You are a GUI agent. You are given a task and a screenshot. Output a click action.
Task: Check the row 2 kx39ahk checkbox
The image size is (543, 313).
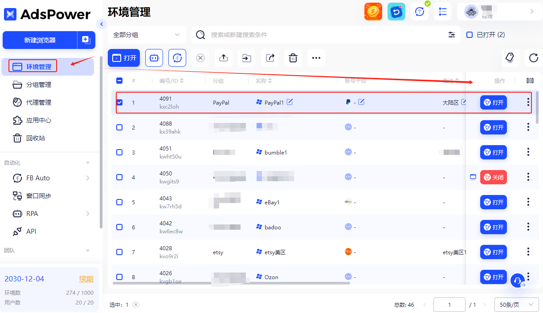(x=119, y=127)
